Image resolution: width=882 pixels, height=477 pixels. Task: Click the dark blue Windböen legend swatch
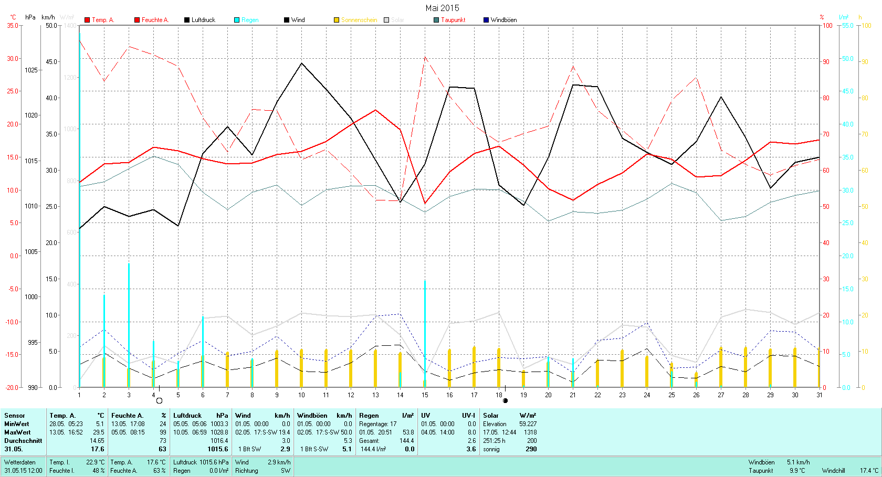tap(486, 20)
